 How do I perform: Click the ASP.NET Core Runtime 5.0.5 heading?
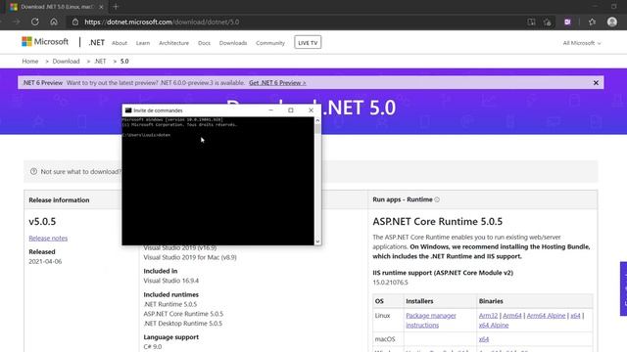438,222
